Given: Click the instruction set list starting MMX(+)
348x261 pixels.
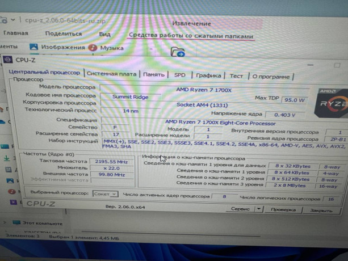Looking at the screenshot, I should pyautogui.click(x=224, y=144).
